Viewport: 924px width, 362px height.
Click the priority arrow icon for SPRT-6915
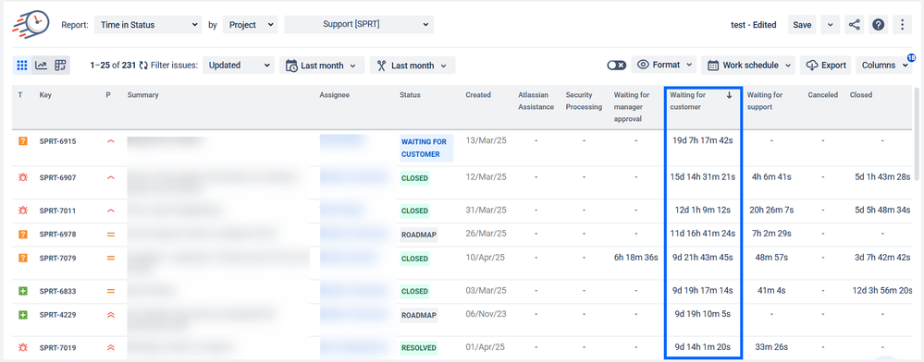click(x=110, y=142)
